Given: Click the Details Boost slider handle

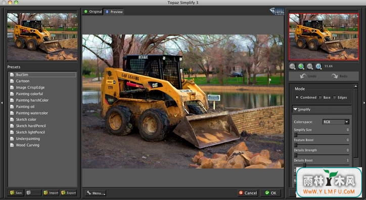Looking at the screenshot, I should pyautogui.click(x=304, y=165).
